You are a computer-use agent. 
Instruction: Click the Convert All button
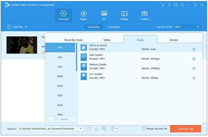click(186, 129)
